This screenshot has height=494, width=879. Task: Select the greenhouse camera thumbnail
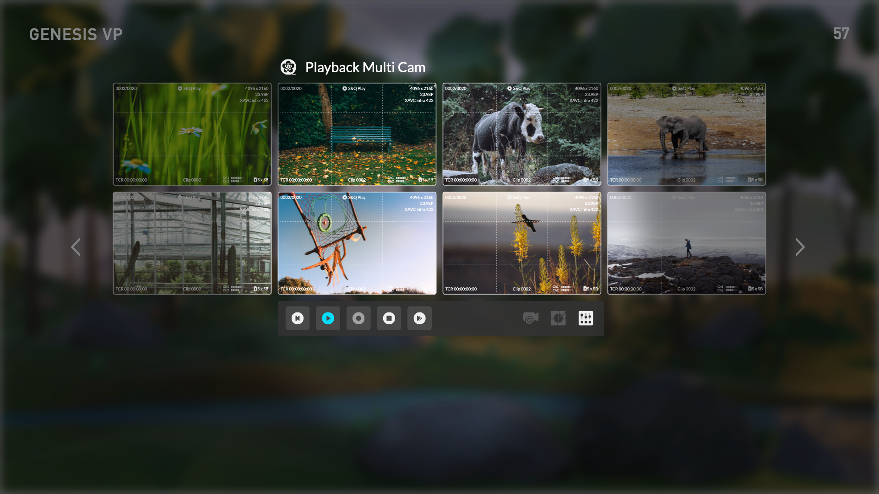[x=192, y=243]
